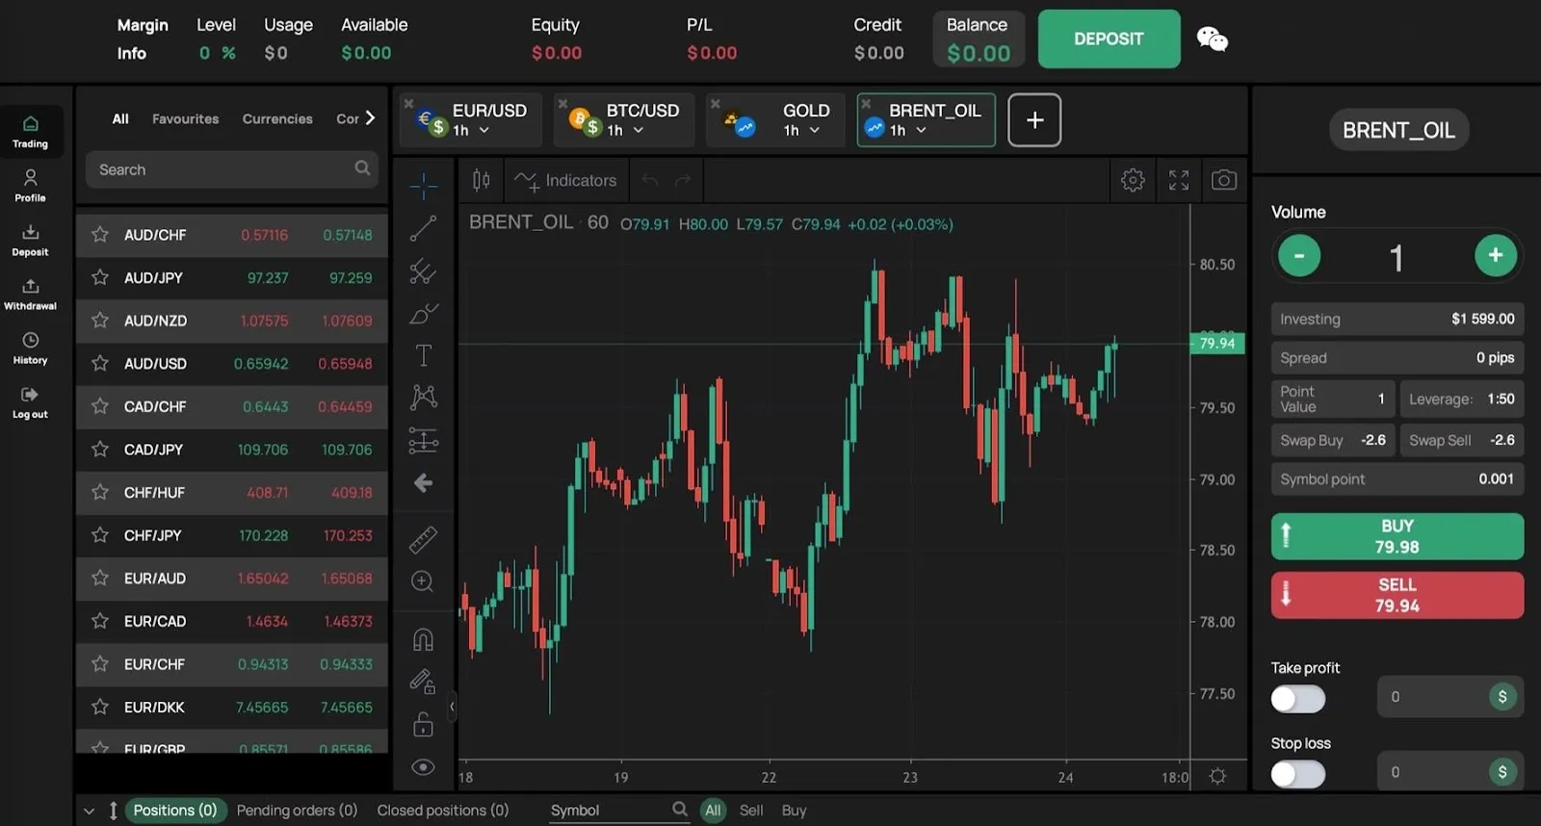Toggle the magnet mode tool
This screenshot has width=1541, height=826.
(423, 639)
